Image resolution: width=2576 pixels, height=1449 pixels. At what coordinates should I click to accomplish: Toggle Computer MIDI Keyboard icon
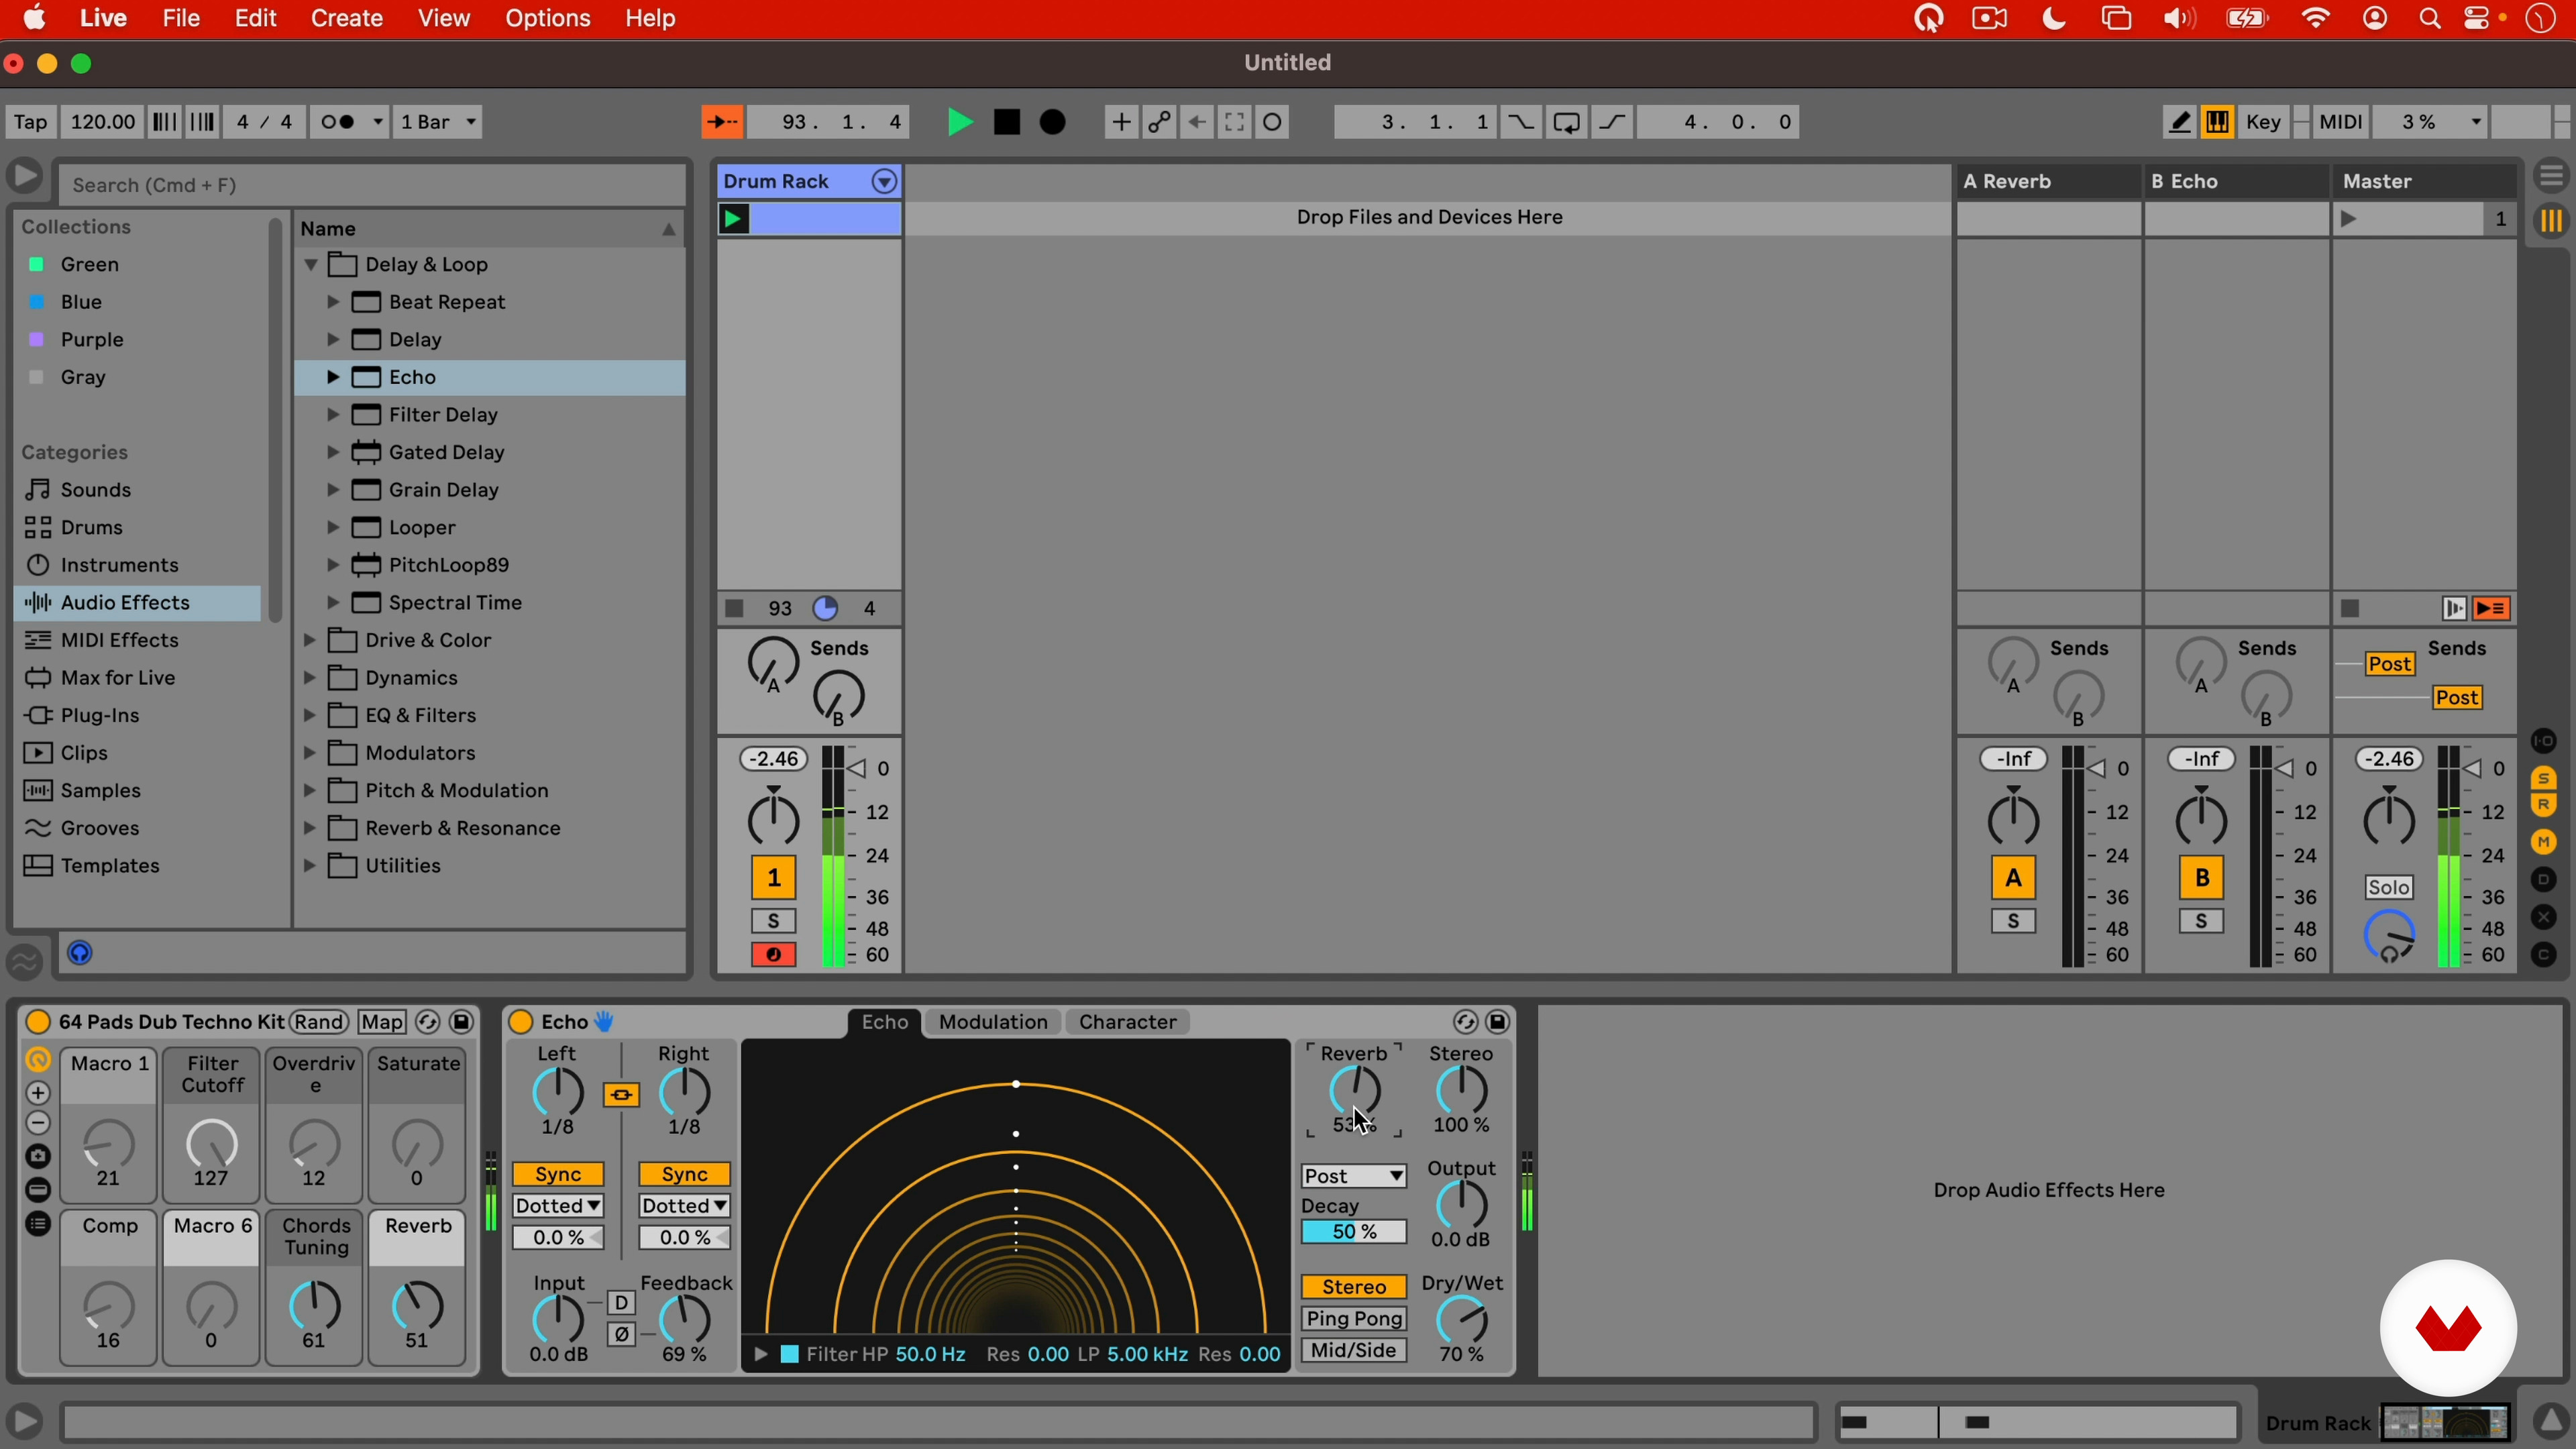point(2217,122)
